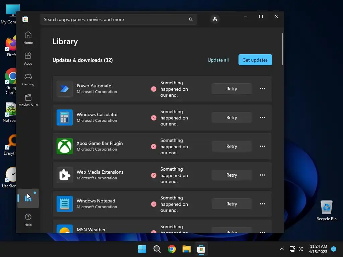Click the Updates & downloads (32) heading
The width and height of the screenshot is (343, 257).
(83, 60)
